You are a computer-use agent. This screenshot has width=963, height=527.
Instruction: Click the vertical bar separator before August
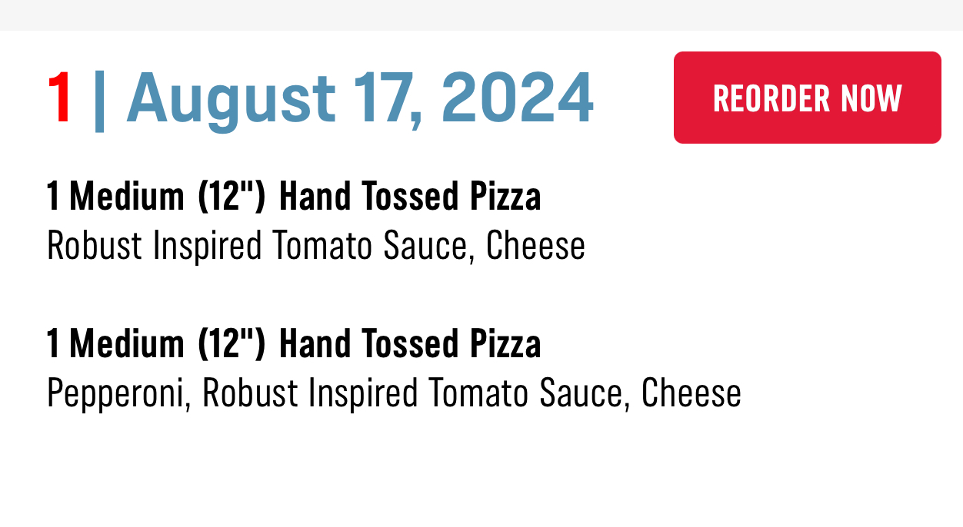(98, 98)
